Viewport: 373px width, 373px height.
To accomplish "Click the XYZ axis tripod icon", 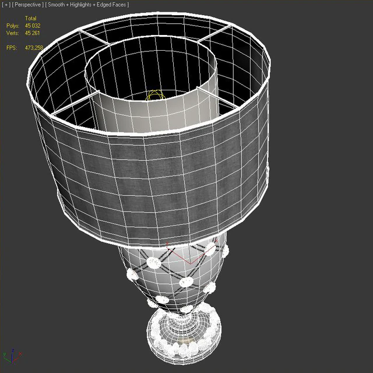I will (x=12, y=356).
